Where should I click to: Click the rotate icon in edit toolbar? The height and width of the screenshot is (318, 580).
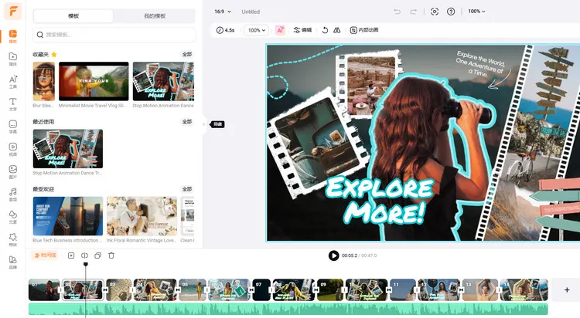tap(324, 30)
